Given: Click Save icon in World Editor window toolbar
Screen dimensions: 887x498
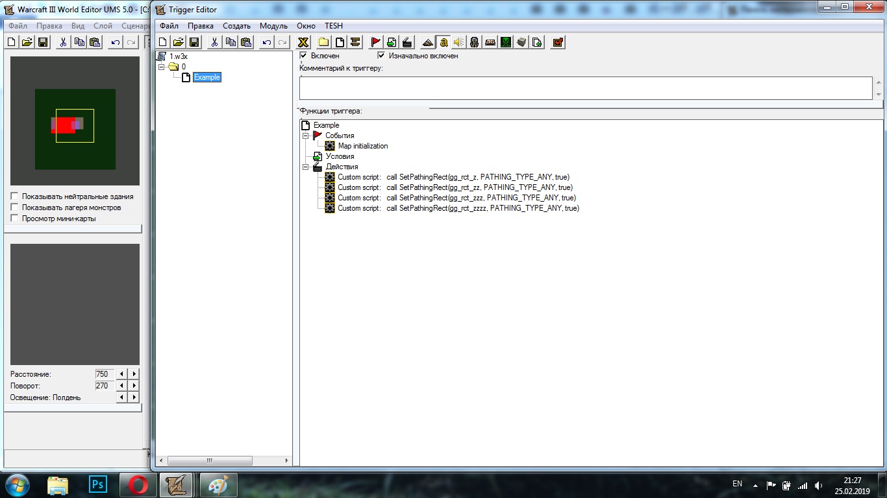Looking at the screenshot, I should coord(43,42).
